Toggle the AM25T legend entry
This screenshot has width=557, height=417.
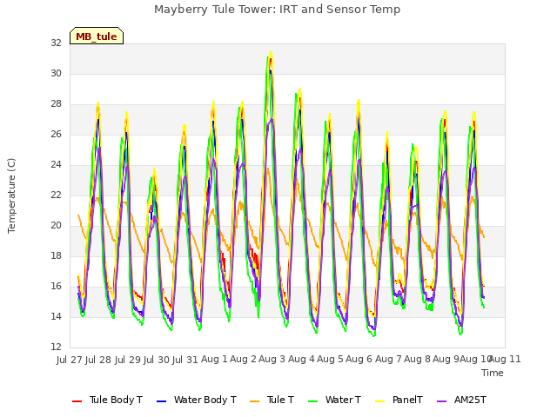click(x=461, y=400)
